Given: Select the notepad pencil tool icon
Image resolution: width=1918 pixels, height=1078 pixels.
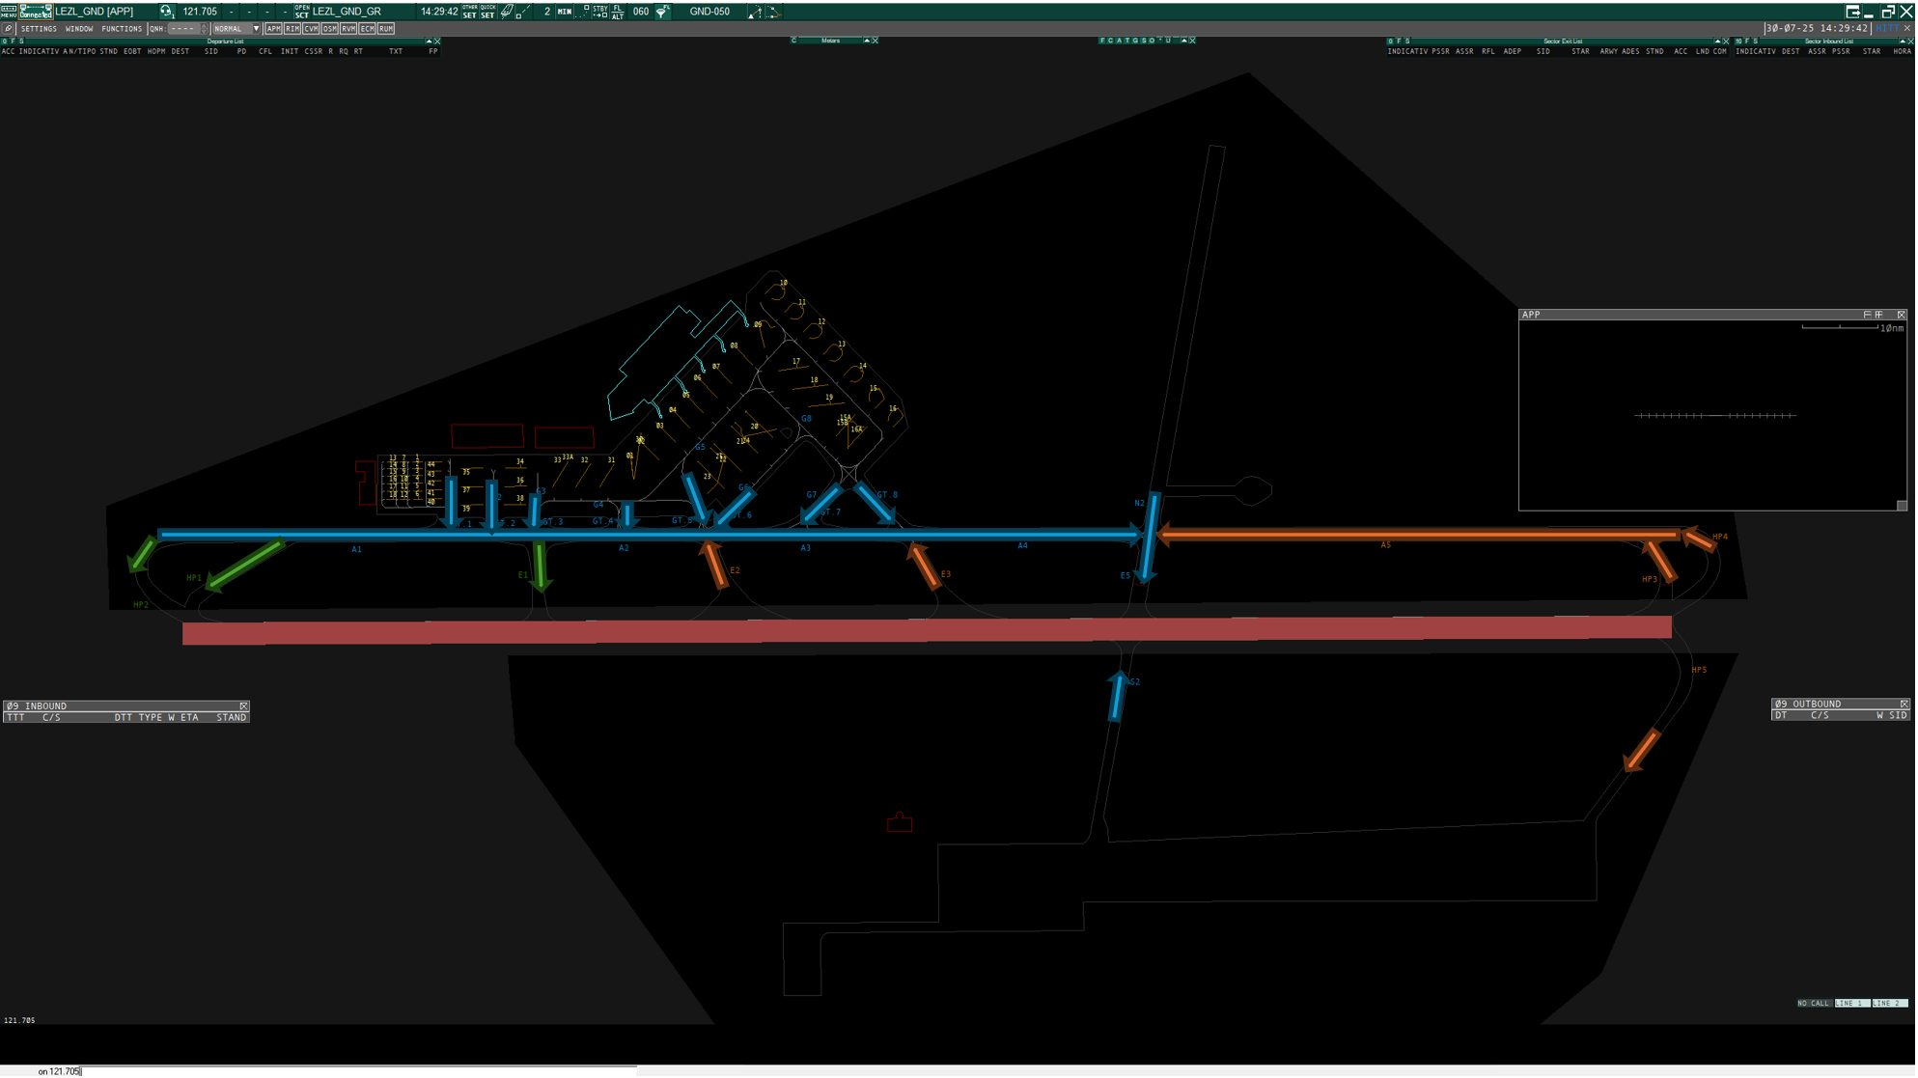Looking at the screenshot, I should pos(508,12).
